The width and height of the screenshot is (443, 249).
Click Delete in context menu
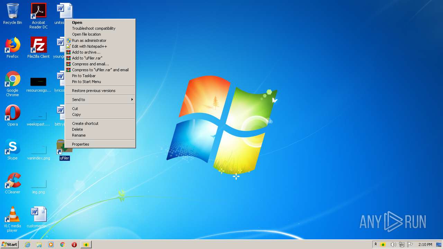click(x=100, y=129)
